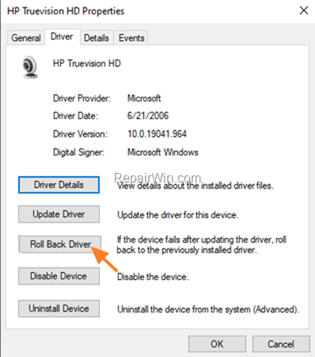
Task: Click the Microsoft Windows digital signer text
Action: click(x=163, y=152)
